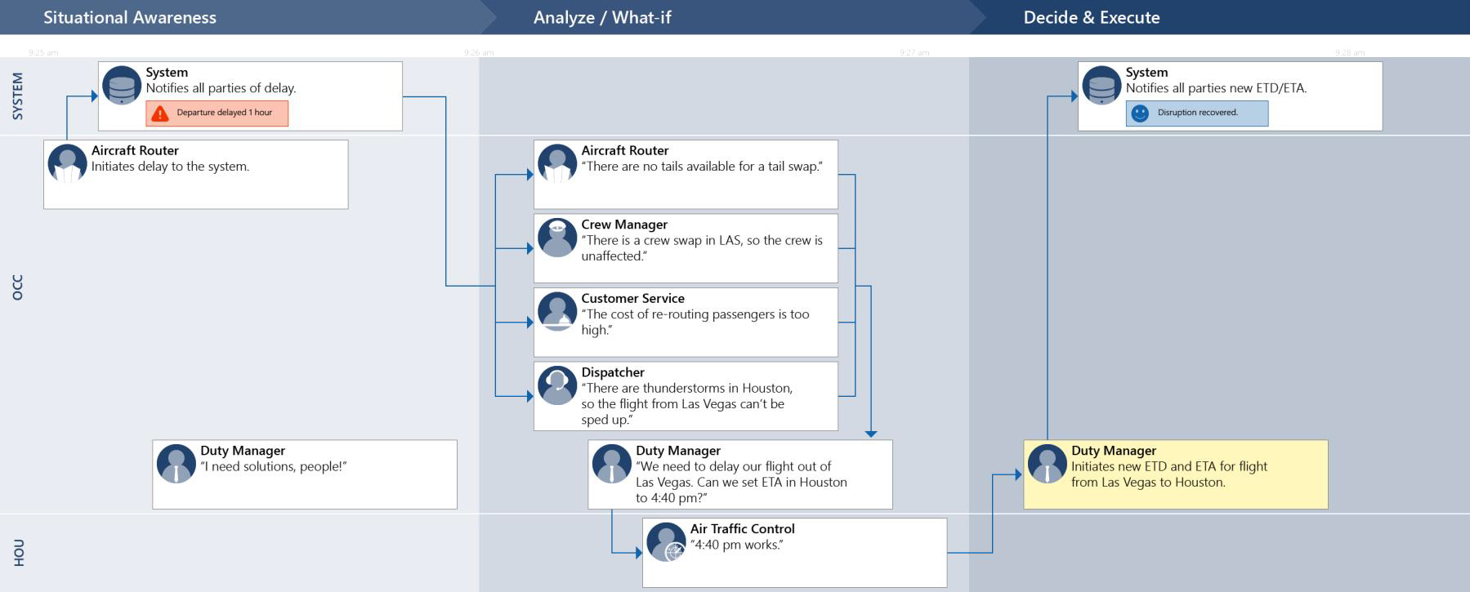Select the "4:40 pm works." message card
This screenshot has width=1470, height=592.
coord(794,553)
